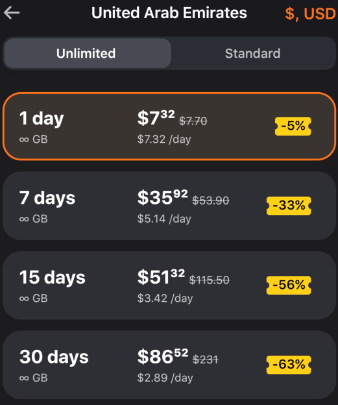This screenshot has width=338, height=405.
Task: Click the $7.32 price on 1 day plan
Action: tap(156, 117)
